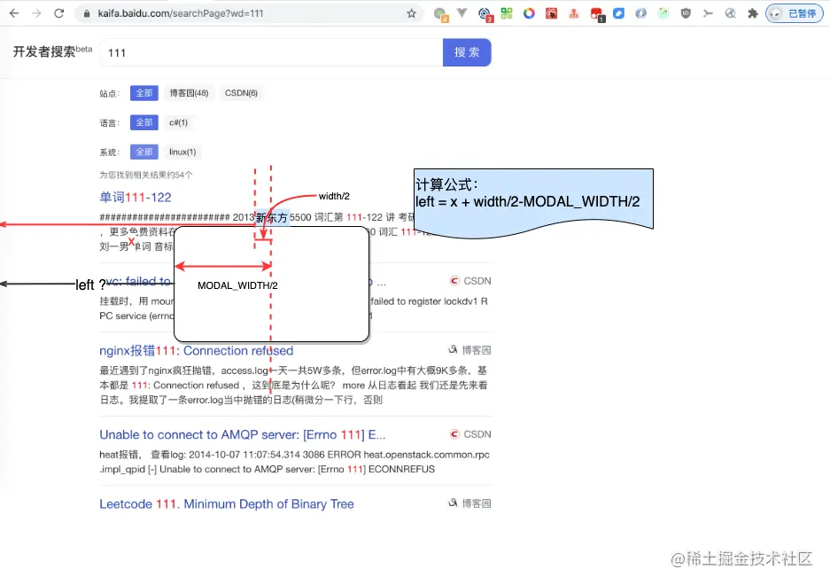Open nginx报错111: Connection refused result

click(x=197, y=351)
